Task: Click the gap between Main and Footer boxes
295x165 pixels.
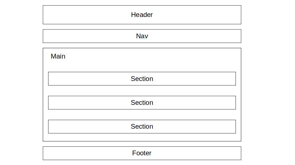Action: (x=142, y=144)
